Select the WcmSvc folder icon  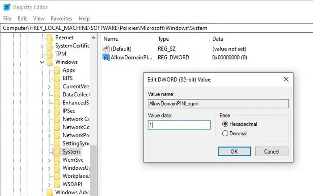coord(57,160)
